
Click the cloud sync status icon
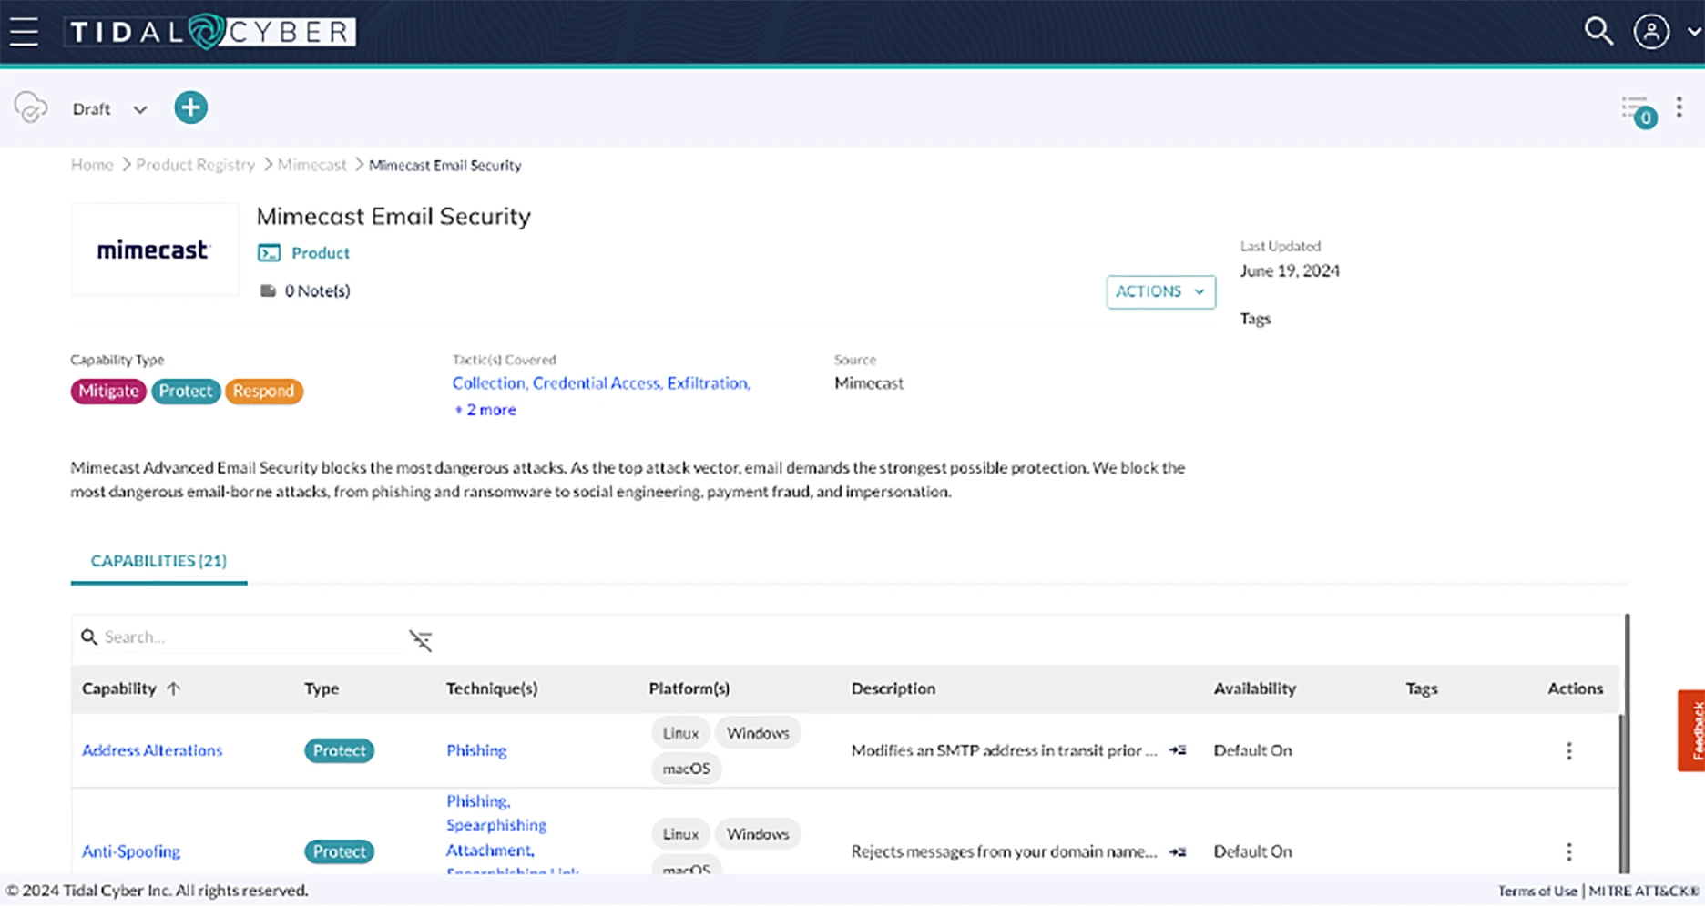pos(30,107)
